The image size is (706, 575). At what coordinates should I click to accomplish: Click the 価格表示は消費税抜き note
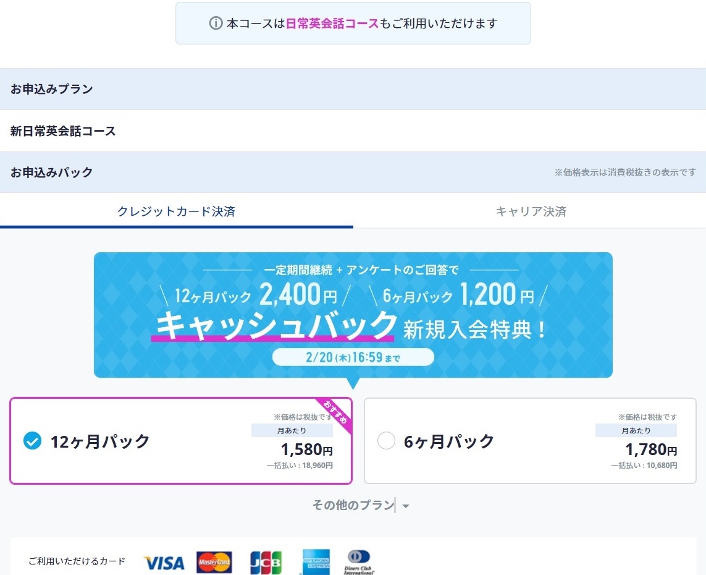point(626,172)
